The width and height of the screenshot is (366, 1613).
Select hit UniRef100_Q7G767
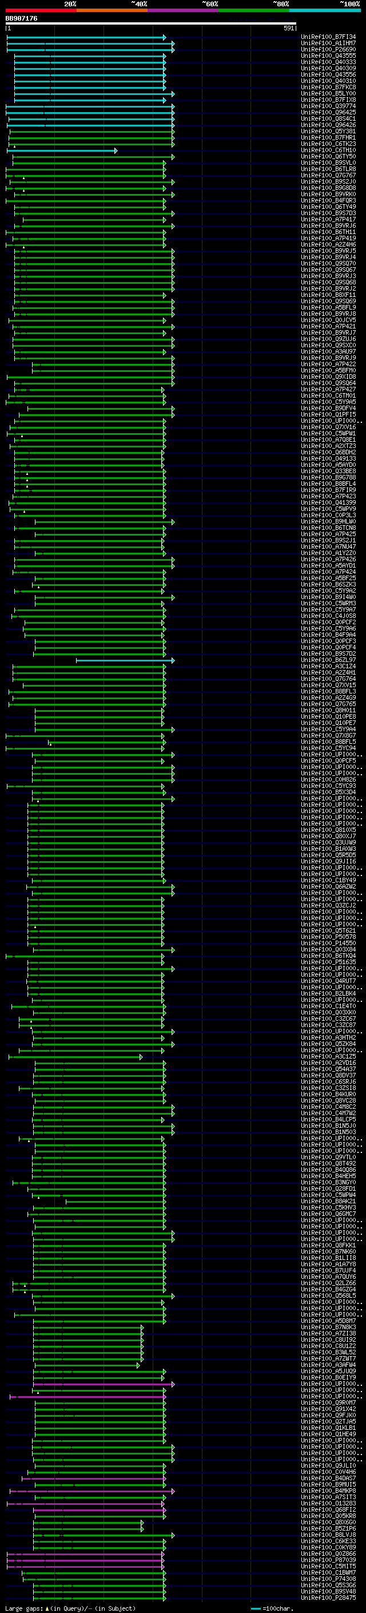(328, 175)
